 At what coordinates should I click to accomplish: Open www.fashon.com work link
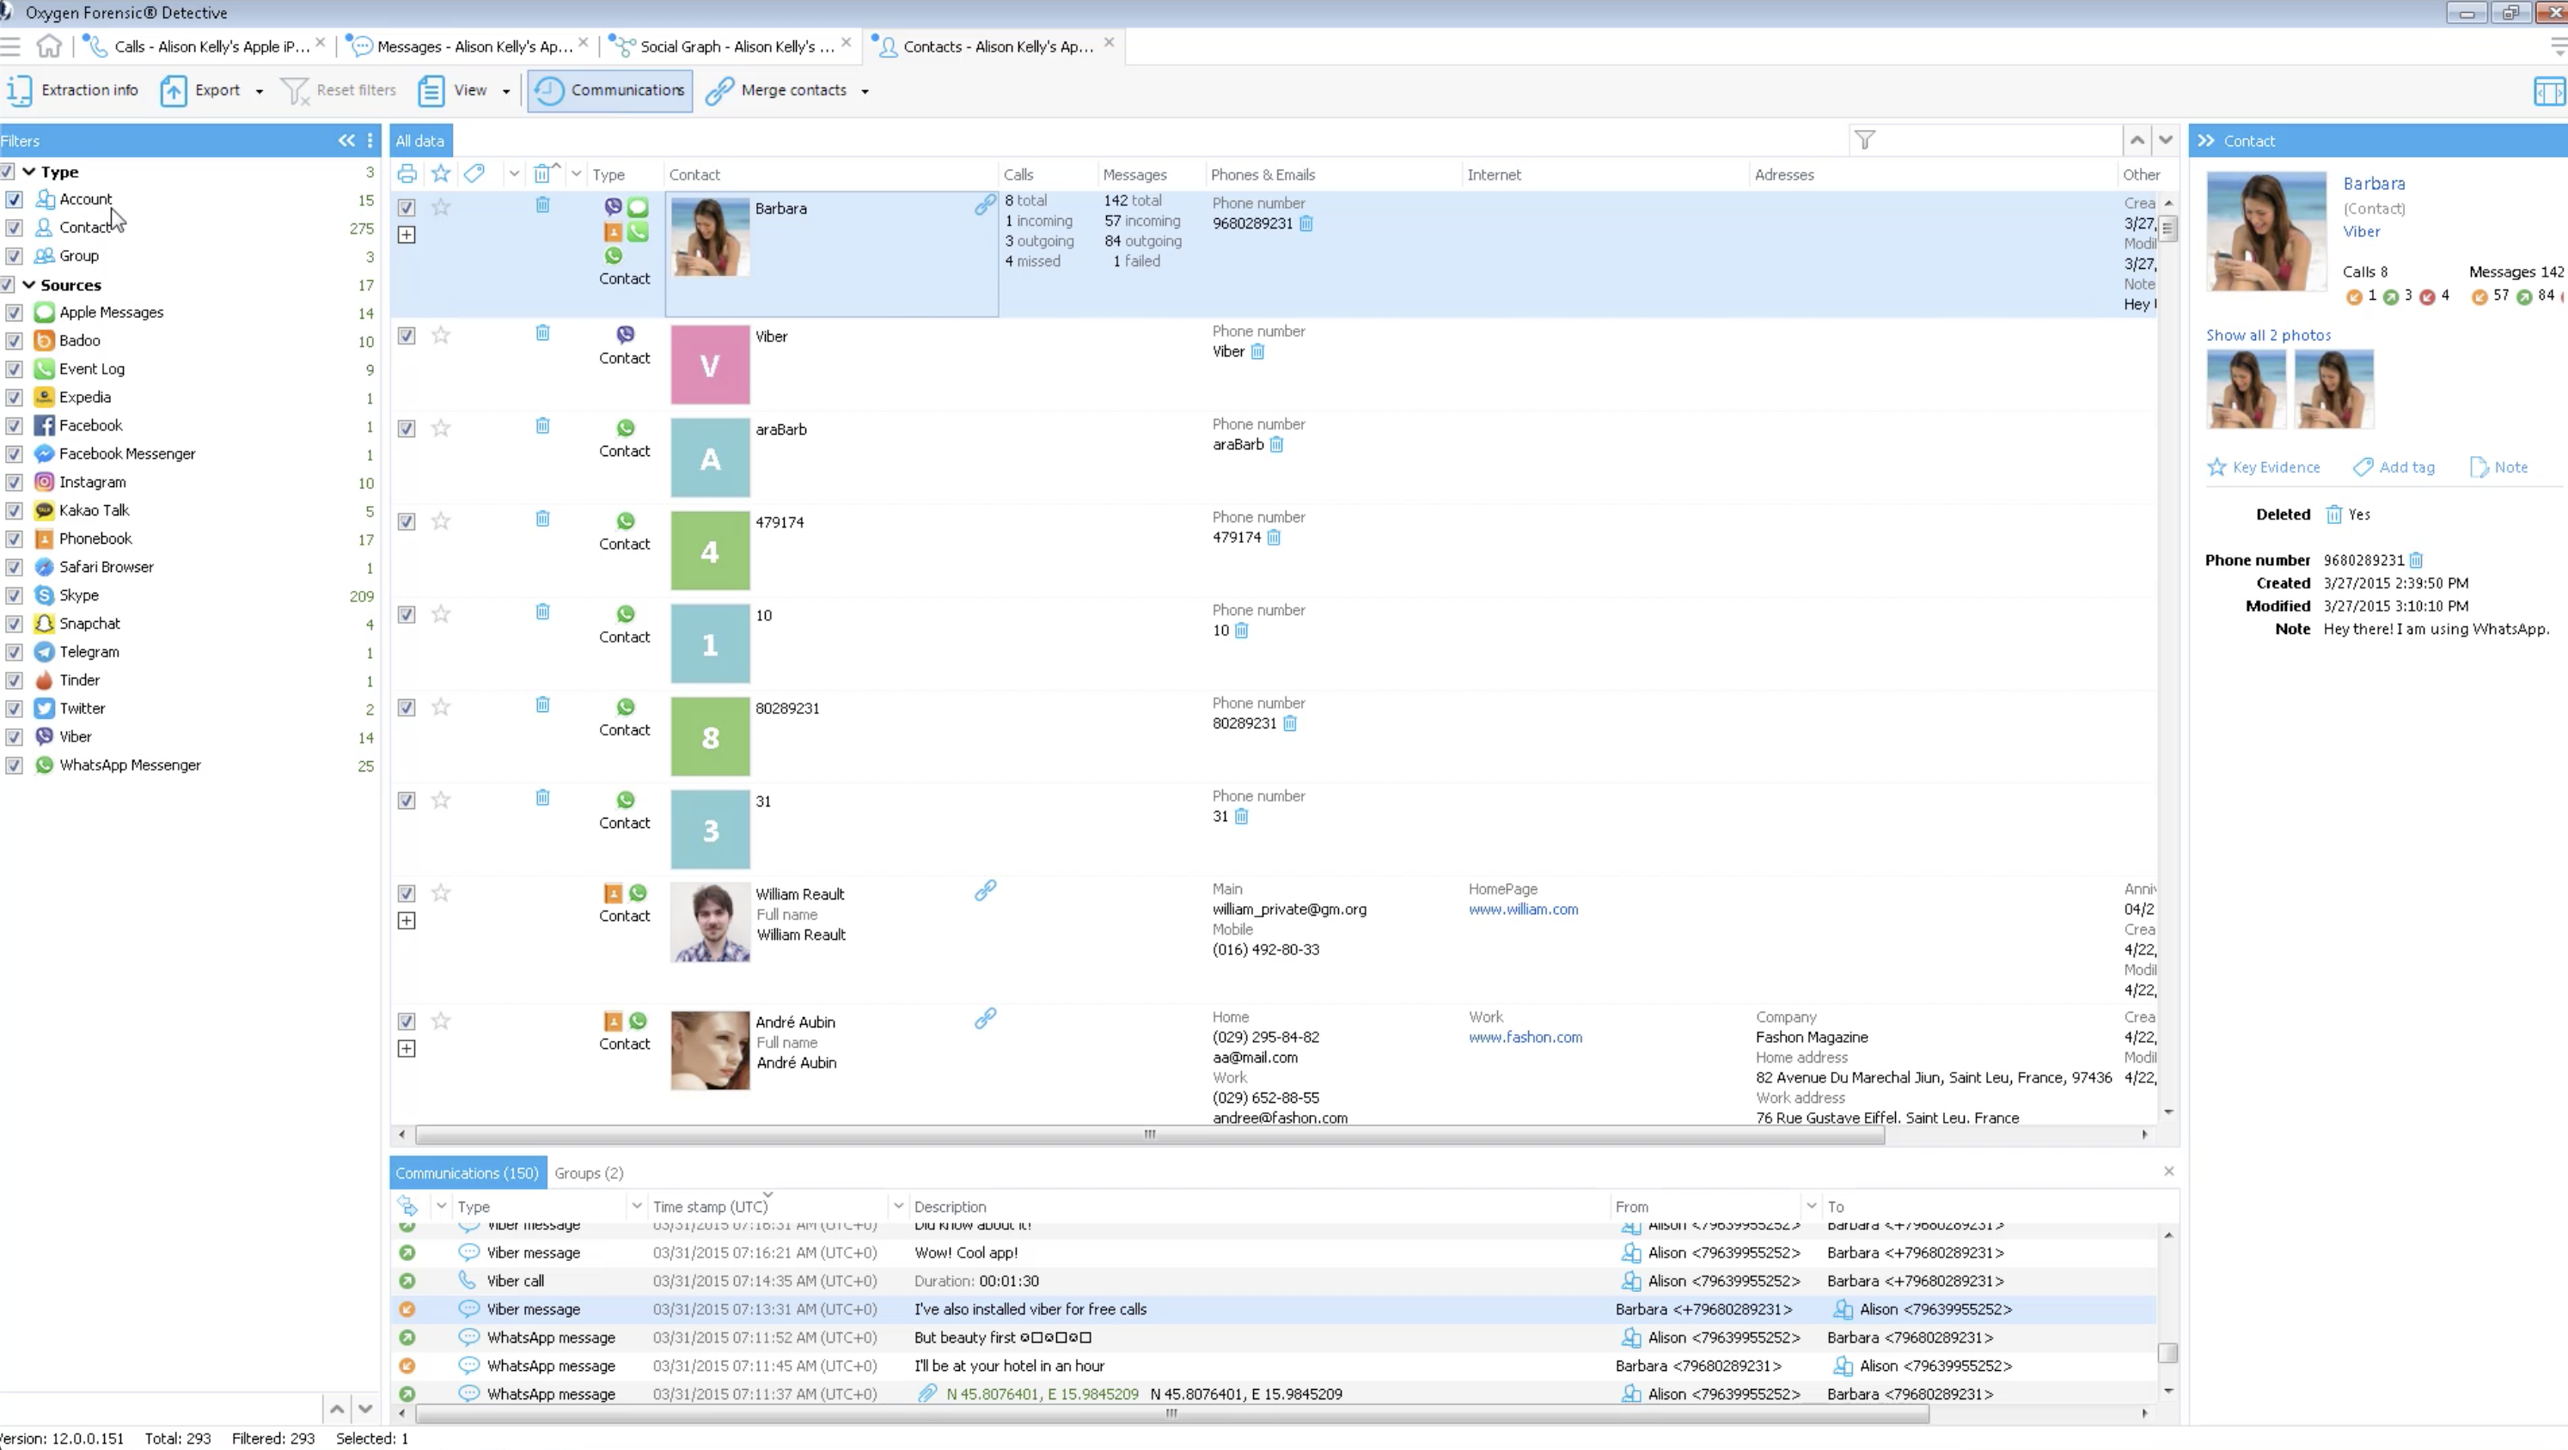1525,1038
